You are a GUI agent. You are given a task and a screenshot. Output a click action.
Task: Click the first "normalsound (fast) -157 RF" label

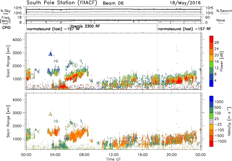point(54,29)
